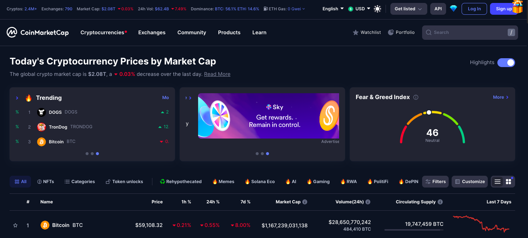Image resolution: width=528 pixels, height=238 pixels.
Task: Click the USD currency green icon
Action: 351,9
